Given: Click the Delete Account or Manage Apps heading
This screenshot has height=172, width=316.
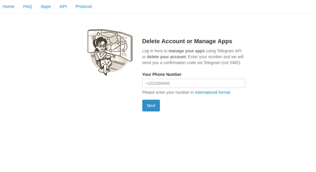Looking at the screenshot, I should pos(187,41).
